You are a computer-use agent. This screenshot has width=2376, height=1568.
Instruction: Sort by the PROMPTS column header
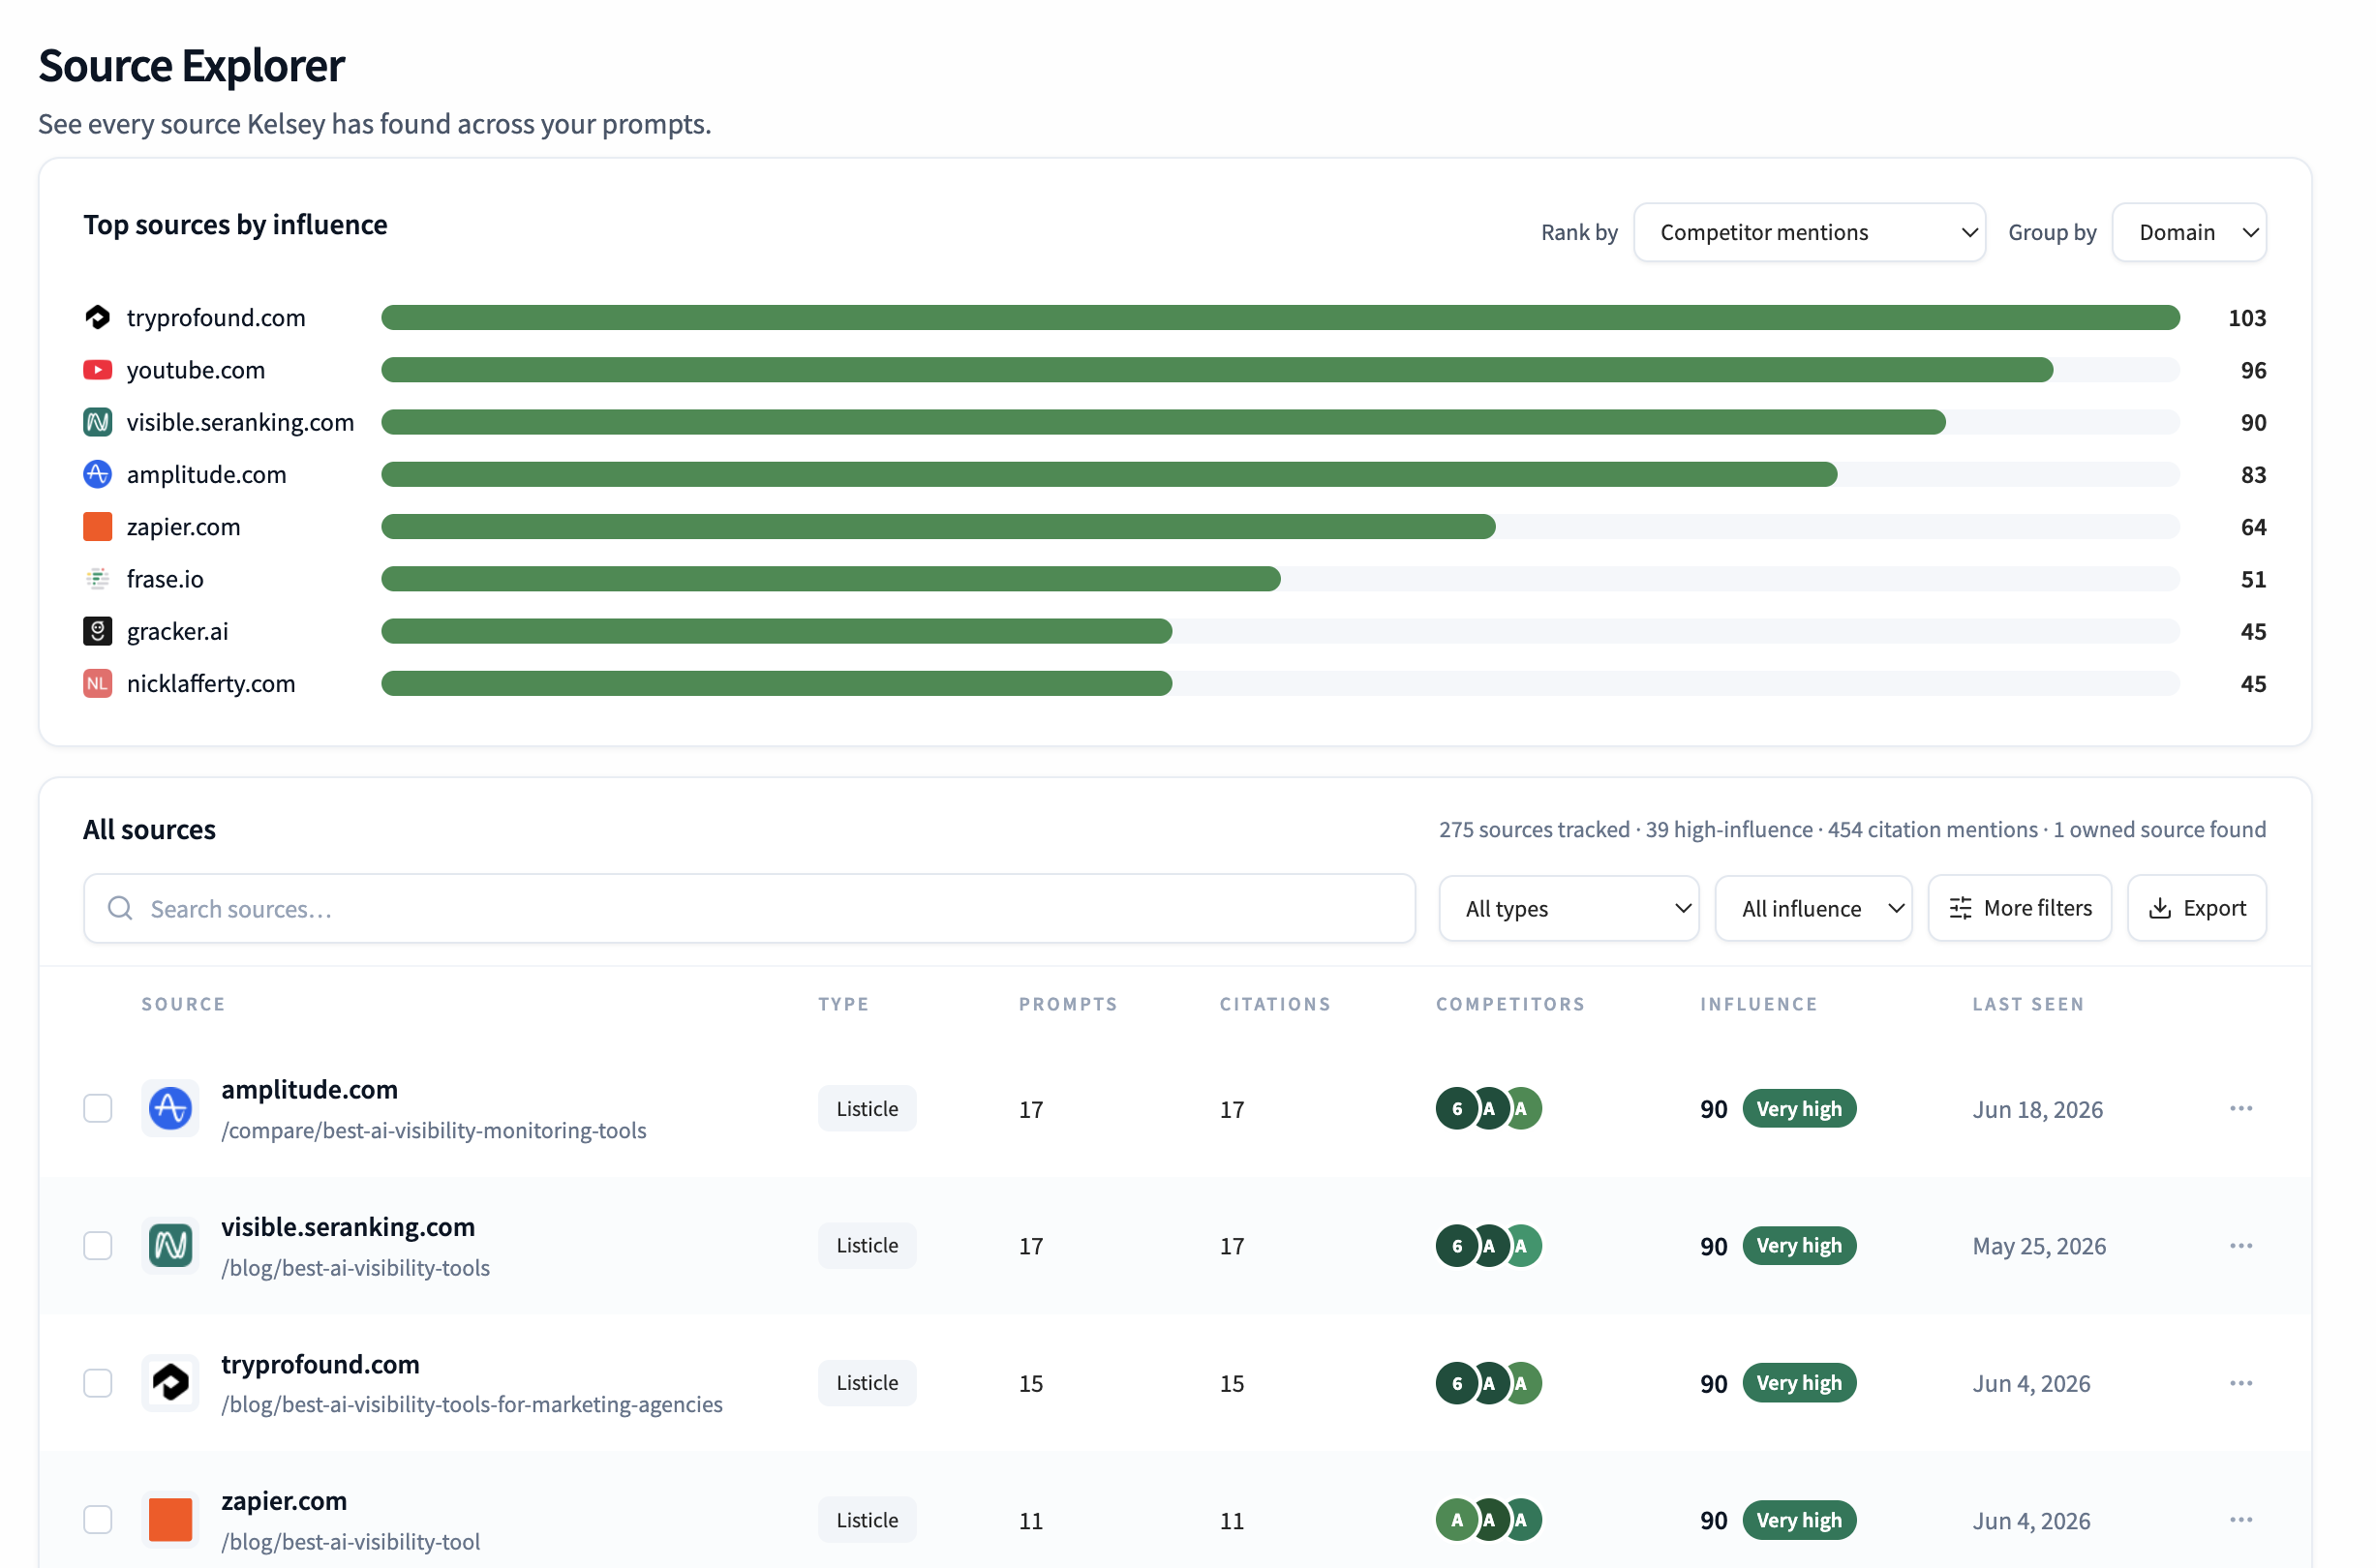click(1067, 1004)
